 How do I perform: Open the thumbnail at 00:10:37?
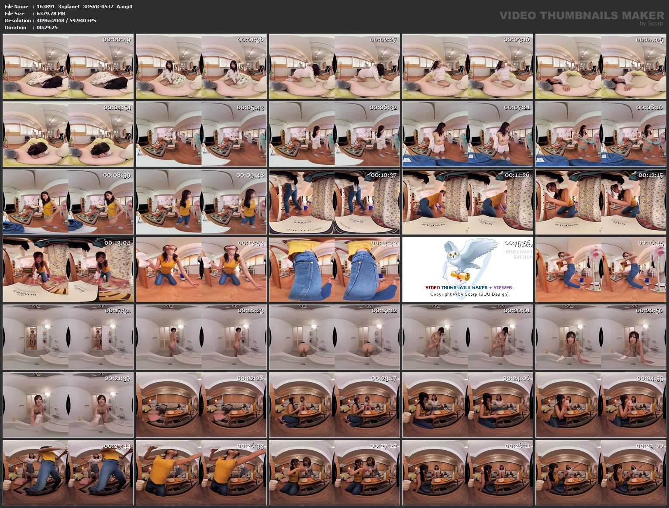pyautogui.click(x=334, y=202)
